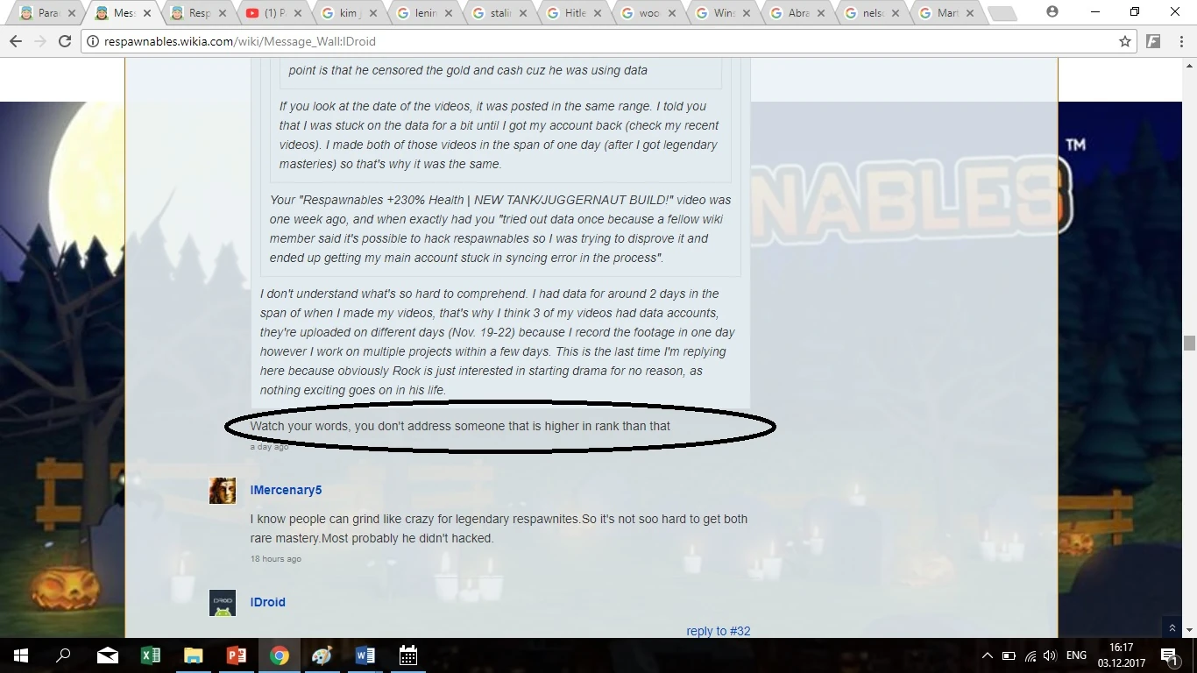The height and width of the screenshot is (673, 1197).
Task: Open the IMercenary5 user profile link
Action: [286, 490]
